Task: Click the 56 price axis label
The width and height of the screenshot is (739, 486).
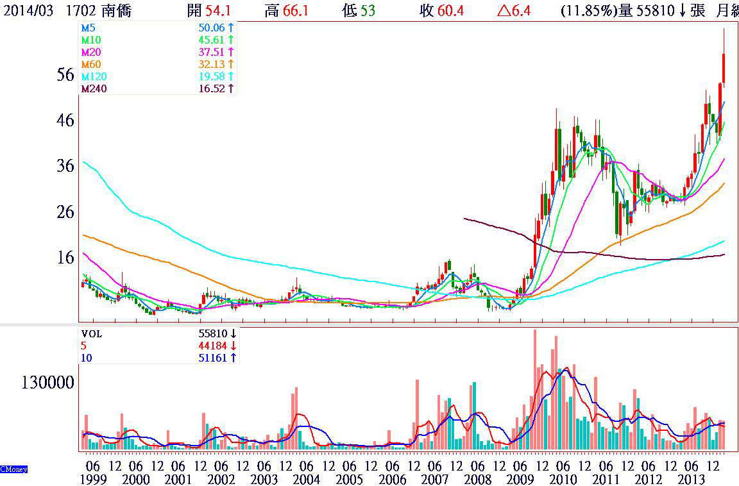Action: click(65, 75)
